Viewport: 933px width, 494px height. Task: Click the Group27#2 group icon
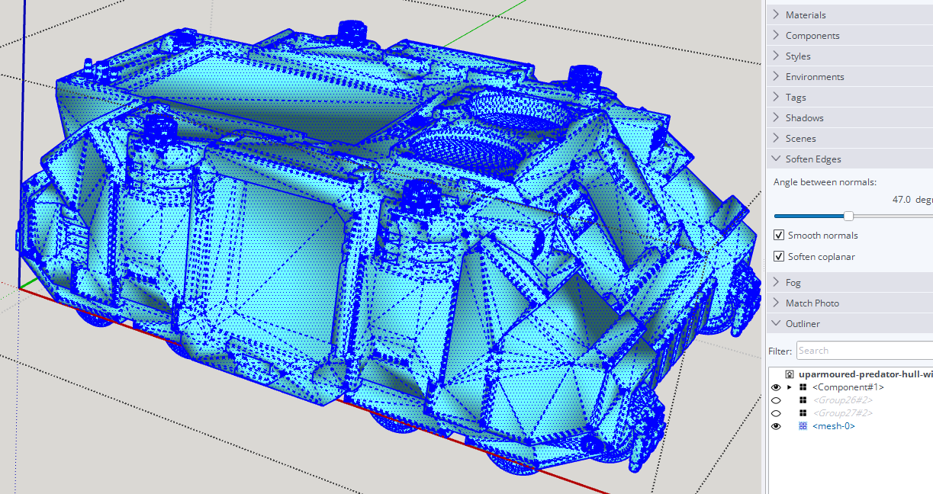pyautogui.click(x=803, y=413)
